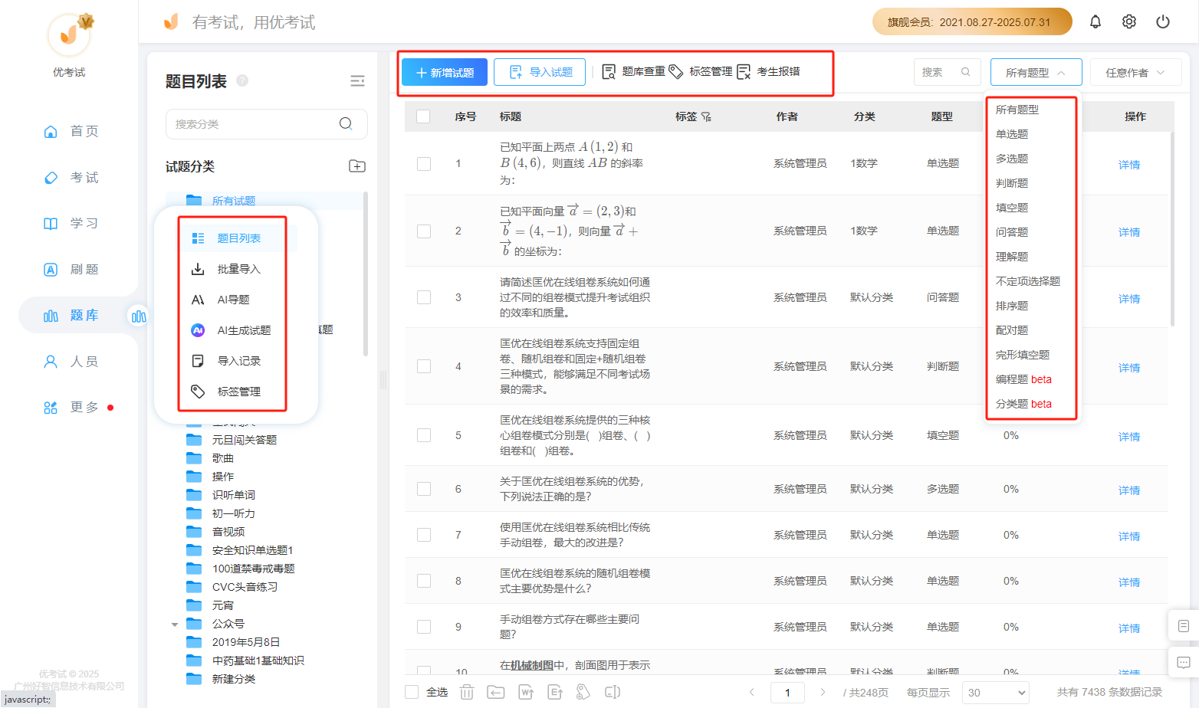Apply tags to selected questions via the bottom tag icon
The image size is (1199, 708).
coord(583,692)
